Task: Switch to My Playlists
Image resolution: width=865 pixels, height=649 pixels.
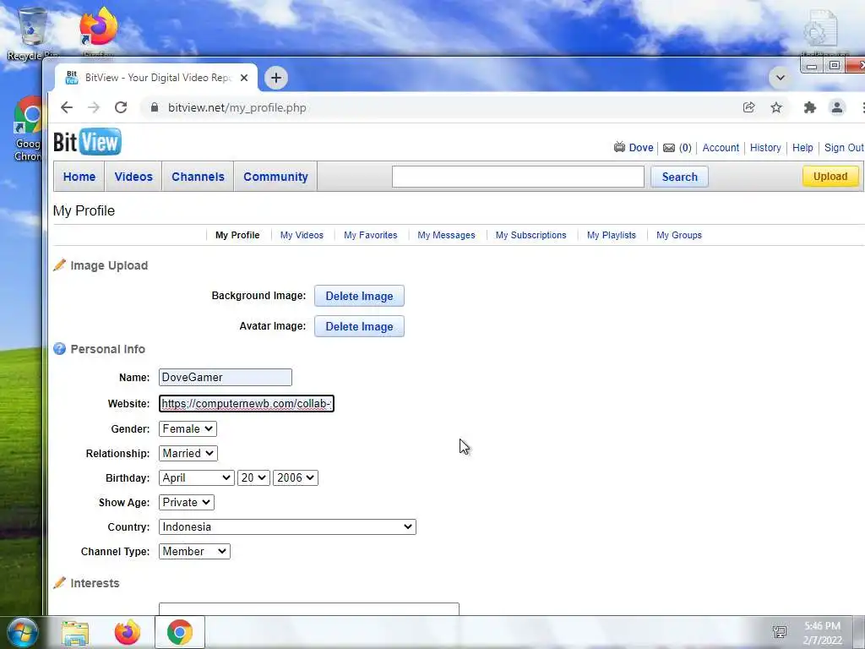Action: pos(612,235)
